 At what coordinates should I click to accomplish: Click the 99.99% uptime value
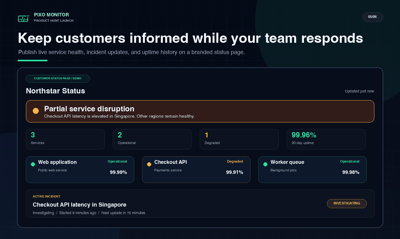click(x=118, y=172)
